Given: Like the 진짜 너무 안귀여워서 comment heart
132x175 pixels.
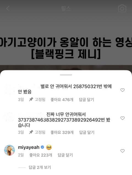Looking at the screenshot, I should 122,118.
